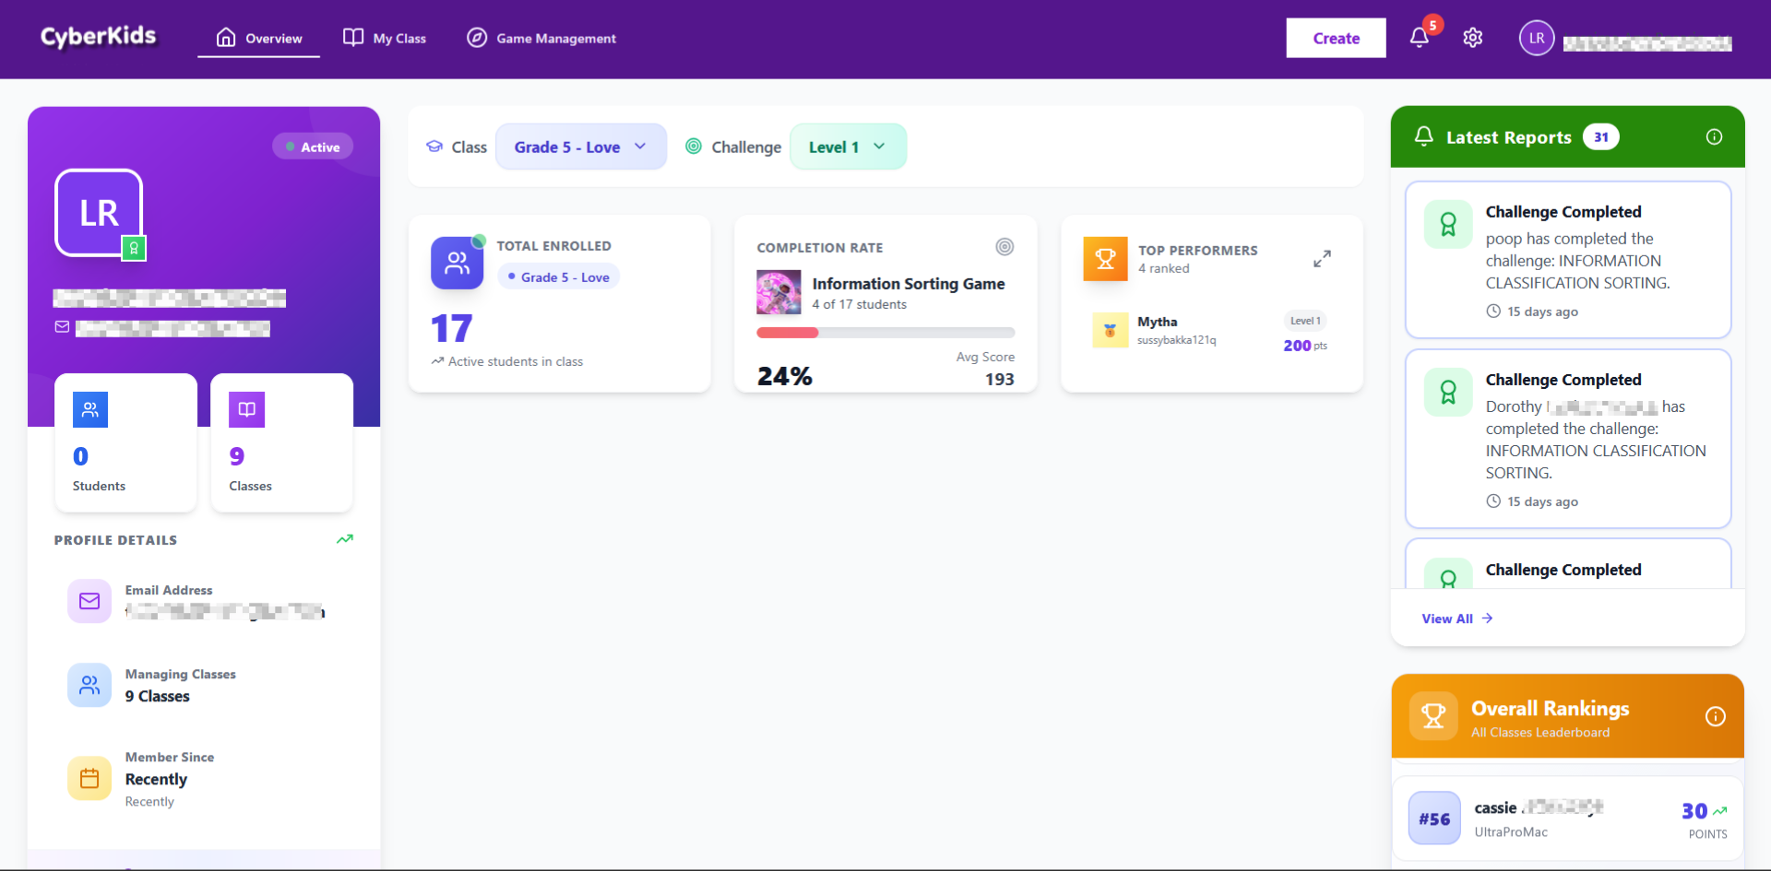Open the Game Management section
Image resolution: width=1771 pixels, height=871 pixels.
coord(541,38)
